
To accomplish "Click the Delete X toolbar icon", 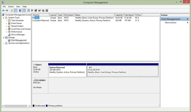I will click(32, 10).
